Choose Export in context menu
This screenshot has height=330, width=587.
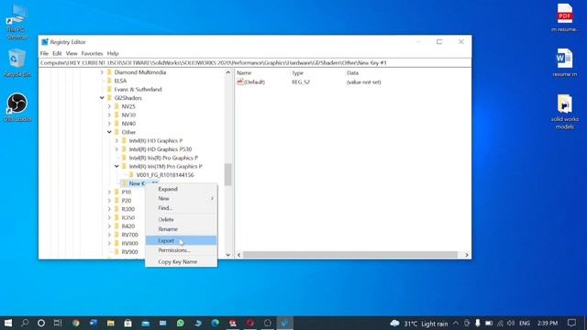click(x=181, y=240)
